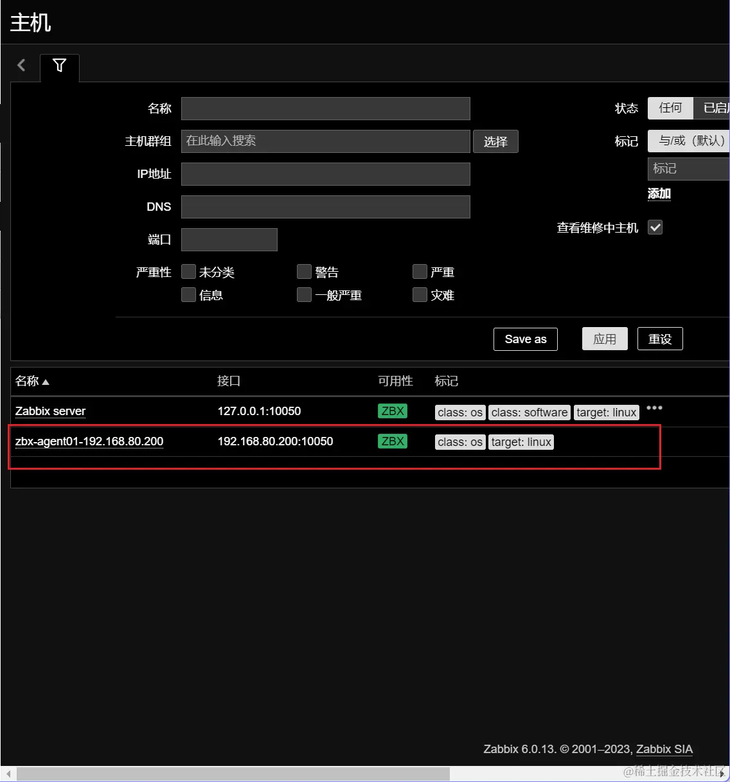Toggle the 一般严重 severity checkbox
Viewport: 730px width, 782px height.
(x=304, y=295)
